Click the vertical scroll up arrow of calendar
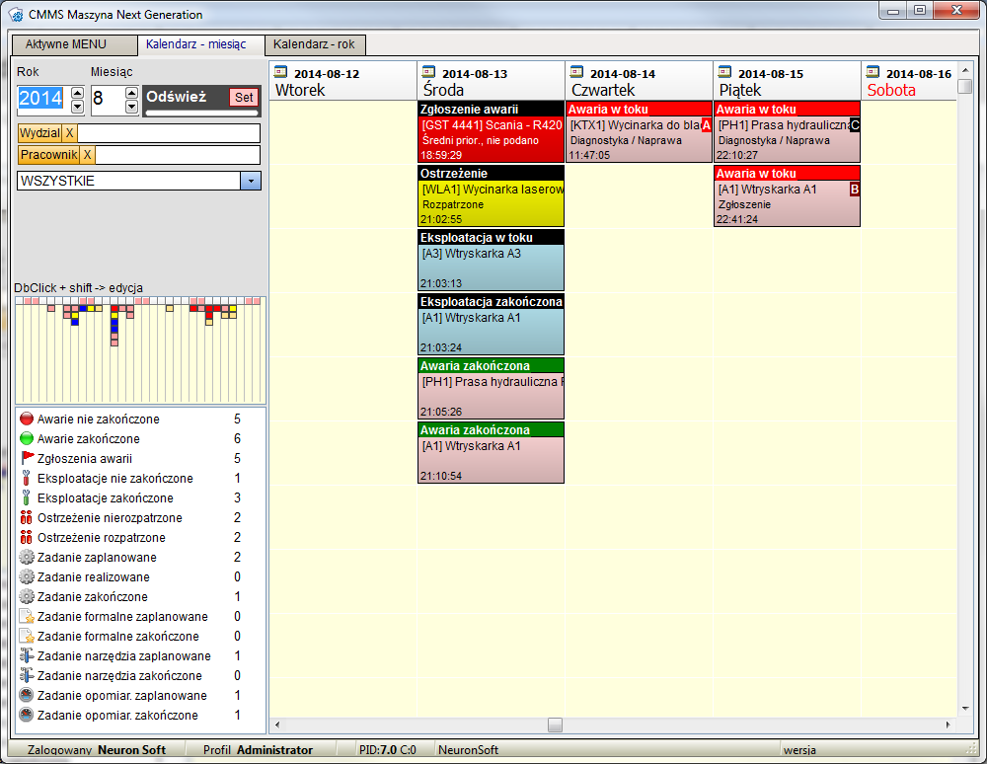This screenshot has height=764, width=987. (965, 69)
